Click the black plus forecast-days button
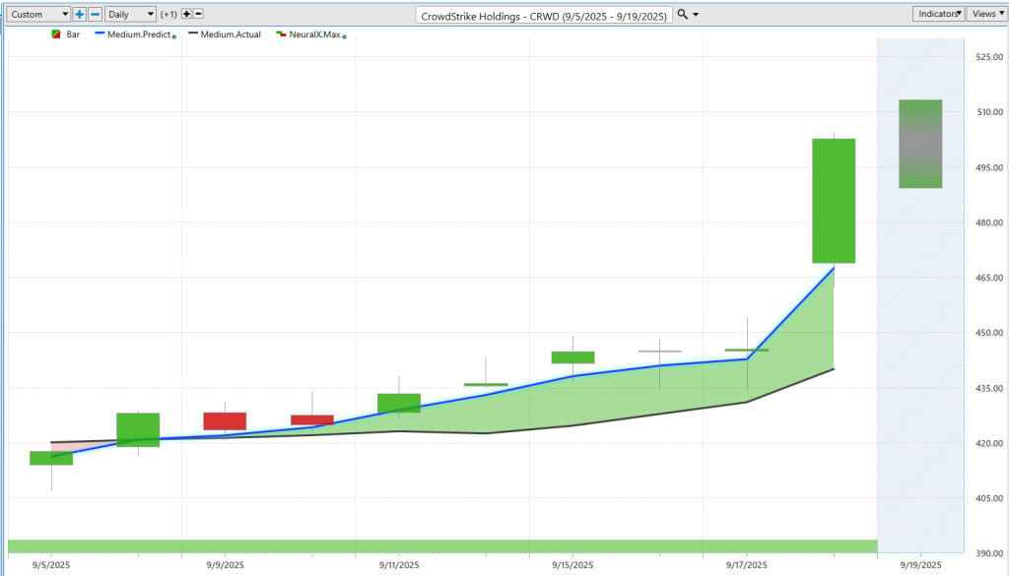Image resolution: width=1009 pixels, height=576 pixels. pyautogui.click(x=187, y=14)
